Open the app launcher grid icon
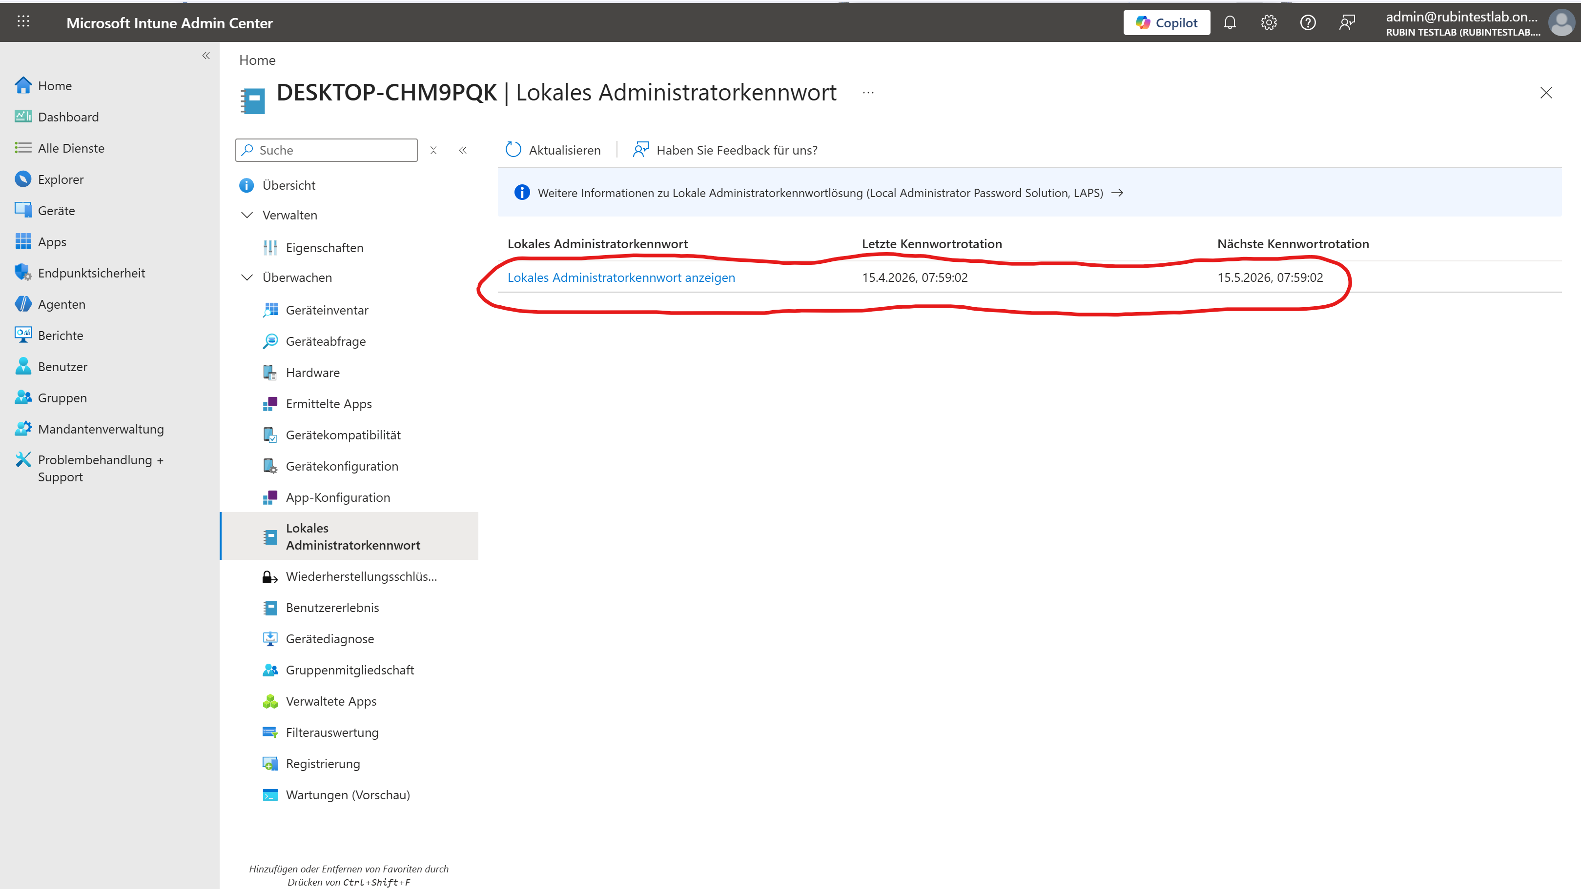 [23, 22]
